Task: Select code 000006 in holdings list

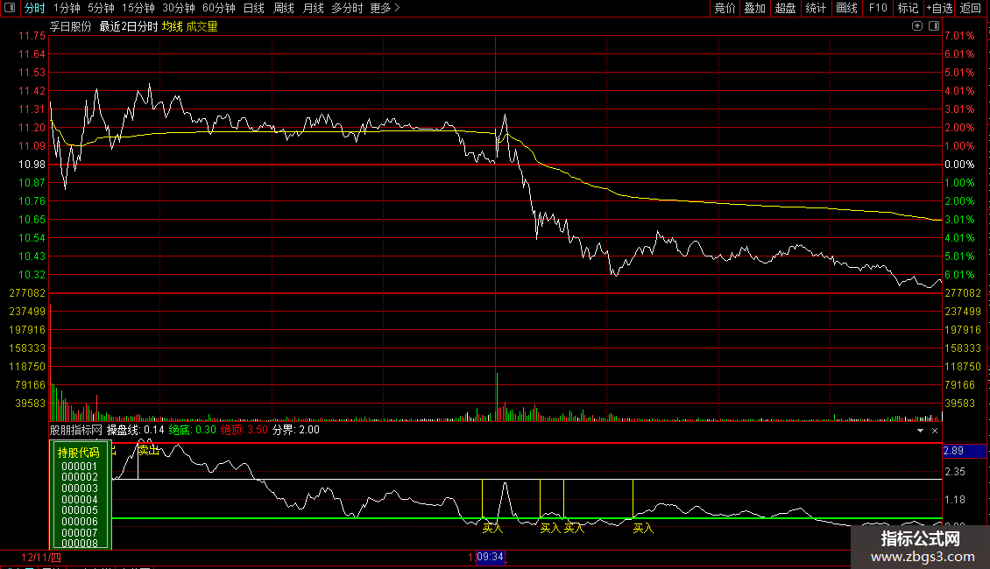Action: (80, 522)
